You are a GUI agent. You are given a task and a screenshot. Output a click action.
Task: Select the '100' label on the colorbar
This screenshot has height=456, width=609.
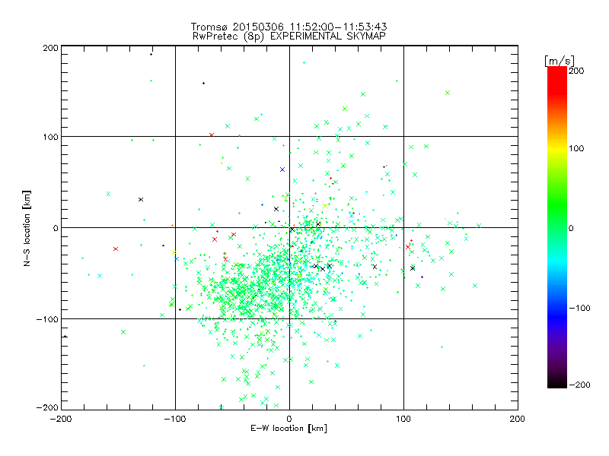click(576, 148)
